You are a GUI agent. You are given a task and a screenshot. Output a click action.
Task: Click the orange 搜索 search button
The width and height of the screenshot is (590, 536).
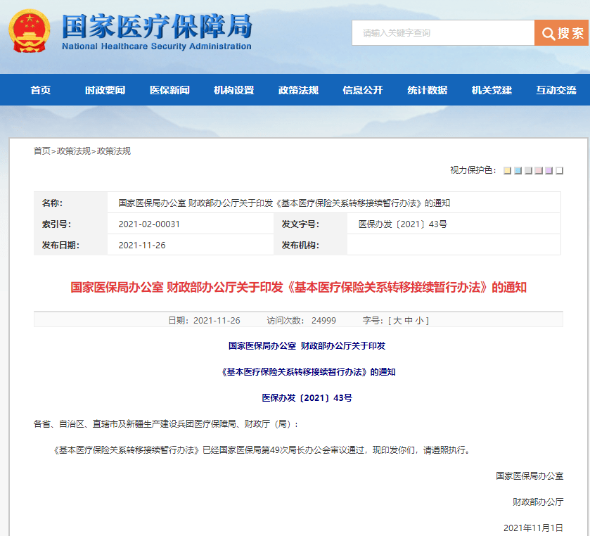coord(562,33)
